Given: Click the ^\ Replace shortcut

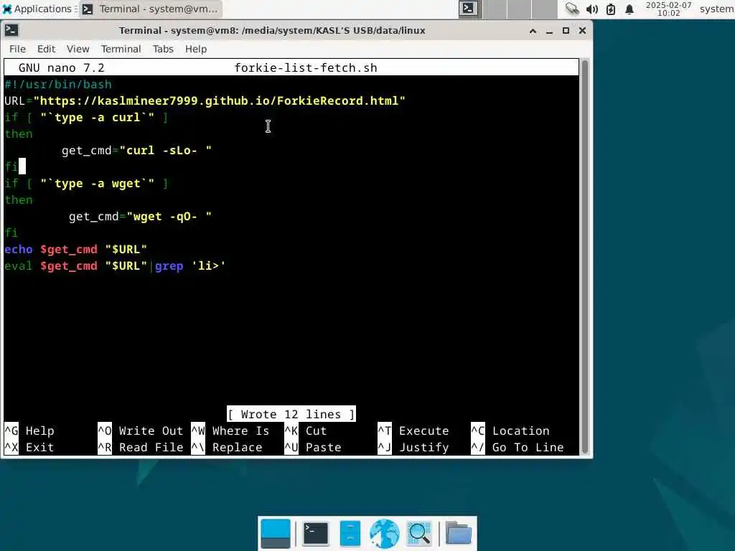Looking at the screenshot, I should tap(226, 447).
